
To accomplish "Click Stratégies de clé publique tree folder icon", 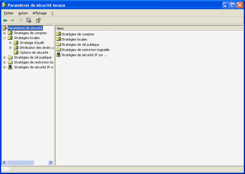I will tap(10, 57).
